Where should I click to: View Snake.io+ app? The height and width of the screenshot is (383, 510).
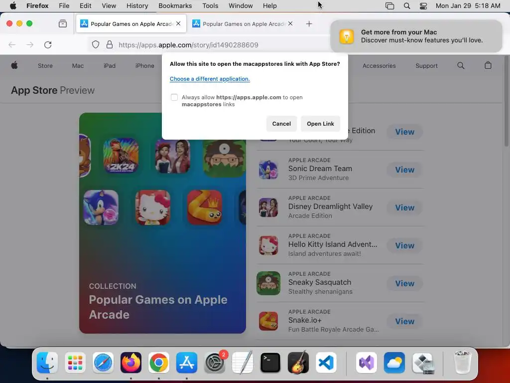(404, 321)
